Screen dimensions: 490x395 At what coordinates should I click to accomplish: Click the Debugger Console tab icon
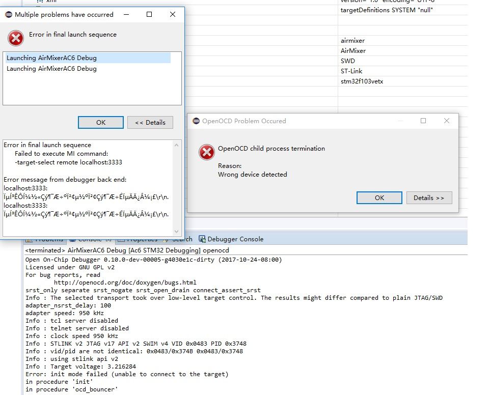(x=202, y=239)
